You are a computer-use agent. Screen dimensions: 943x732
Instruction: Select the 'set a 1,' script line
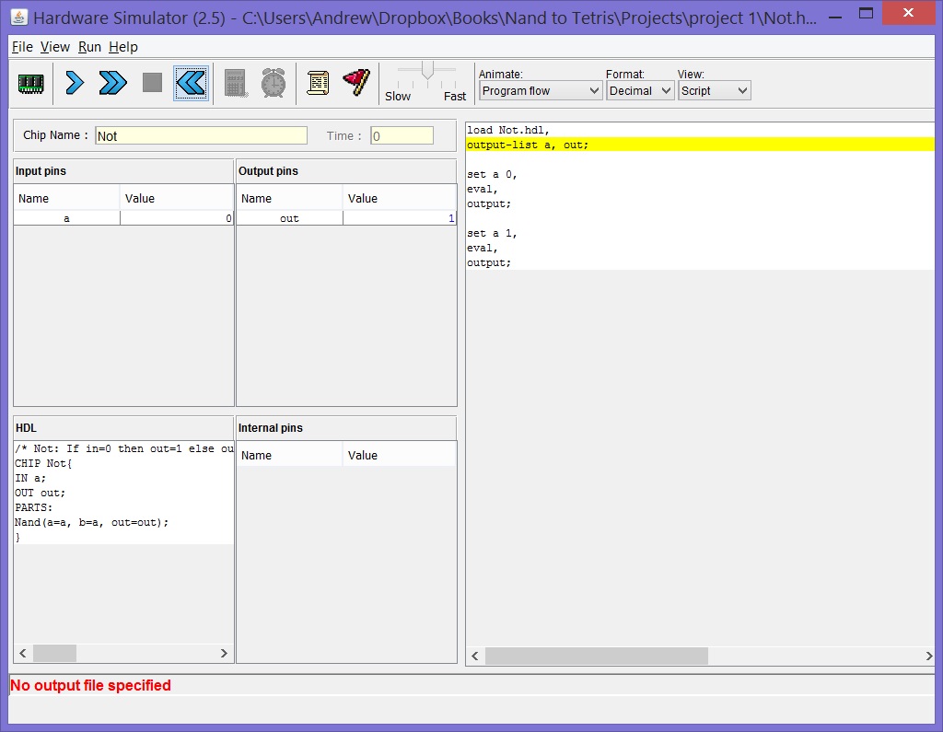pyautogui.click(x=493, y=233)
